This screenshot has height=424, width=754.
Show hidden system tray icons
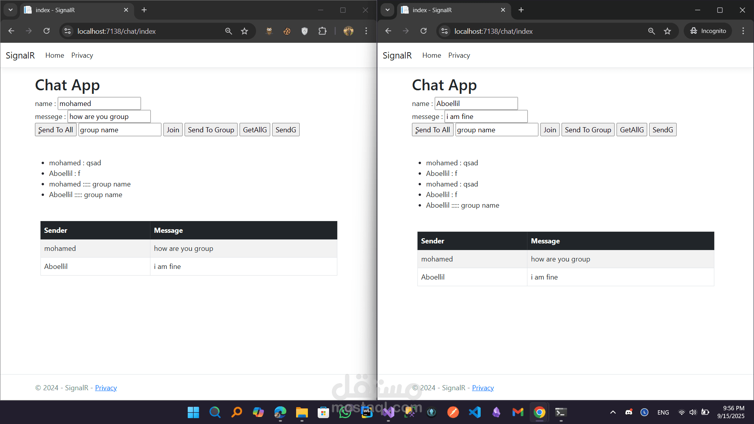[x=613, y=412]
